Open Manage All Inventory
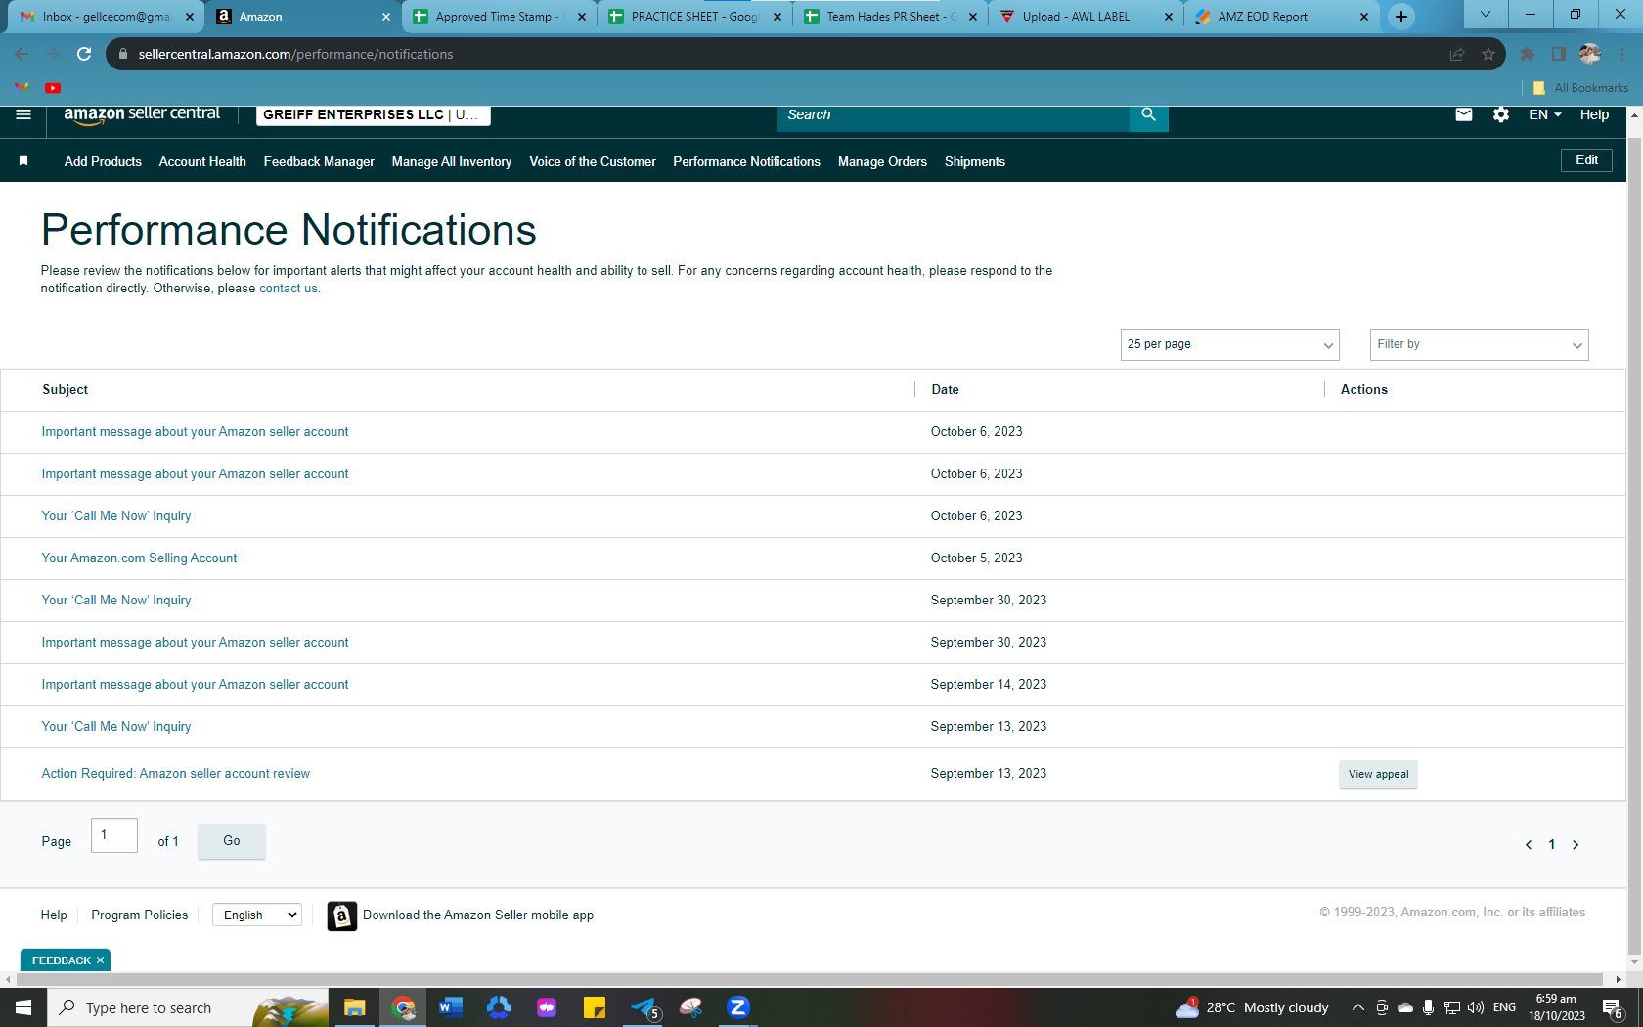1643x1027 pixels. 452,161
